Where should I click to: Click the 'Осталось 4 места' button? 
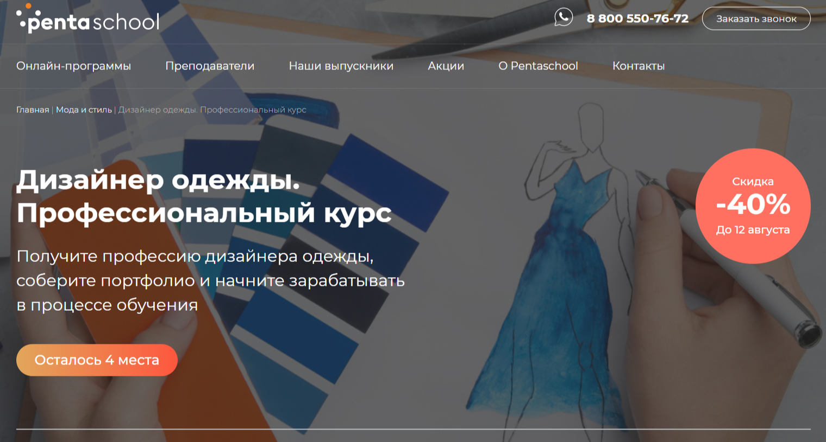97,360
